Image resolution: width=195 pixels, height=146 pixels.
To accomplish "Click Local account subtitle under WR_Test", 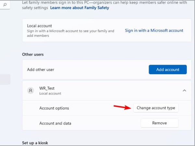I will click(x=50, y=93).
